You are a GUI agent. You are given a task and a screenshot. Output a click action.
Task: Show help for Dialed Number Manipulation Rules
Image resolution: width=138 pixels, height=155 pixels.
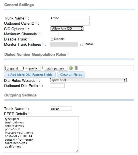tap(68, 54)
